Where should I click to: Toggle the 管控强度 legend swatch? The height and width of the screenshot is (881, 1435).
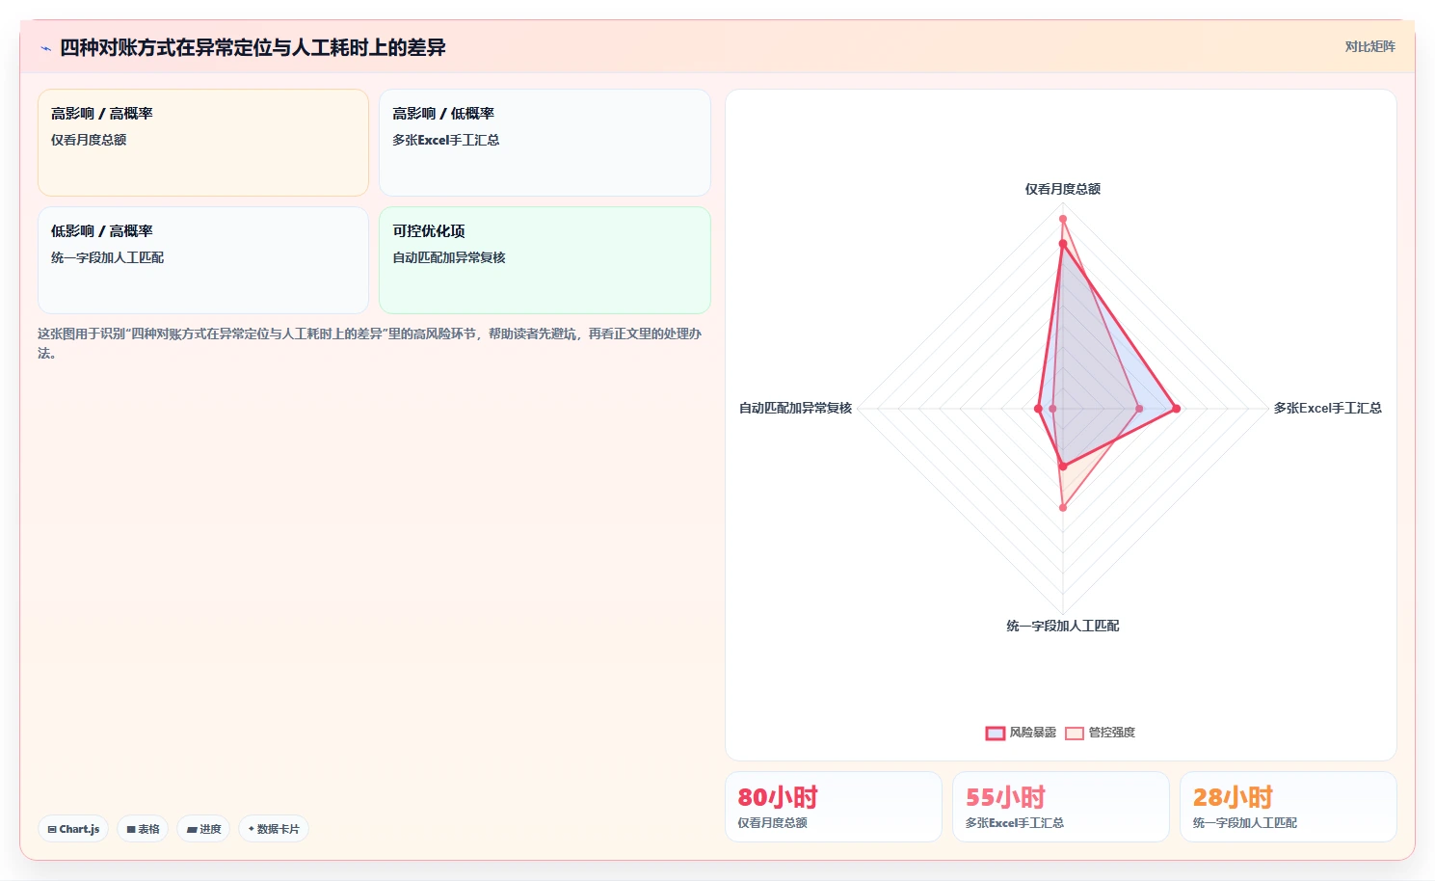pyautogui.click(x=1075, y=733)
